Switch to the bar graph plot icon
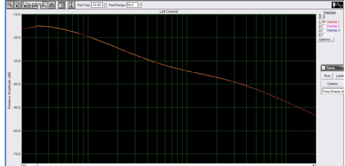 point(52,5)
